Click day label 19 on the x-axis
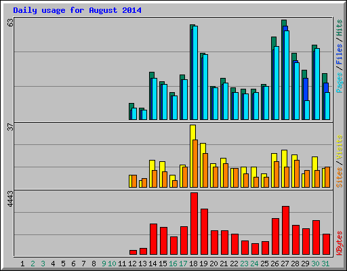The image size is (347, 271). 203,264
